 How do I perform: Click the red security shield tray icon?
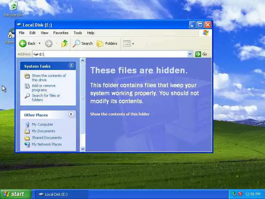coord(240,194)
